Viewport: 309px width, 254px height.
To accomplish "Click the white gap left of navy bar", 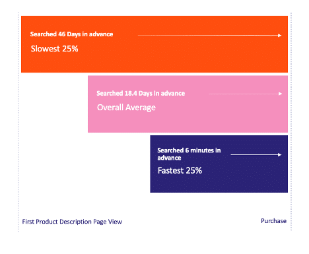I will click(x=86, y=164).
